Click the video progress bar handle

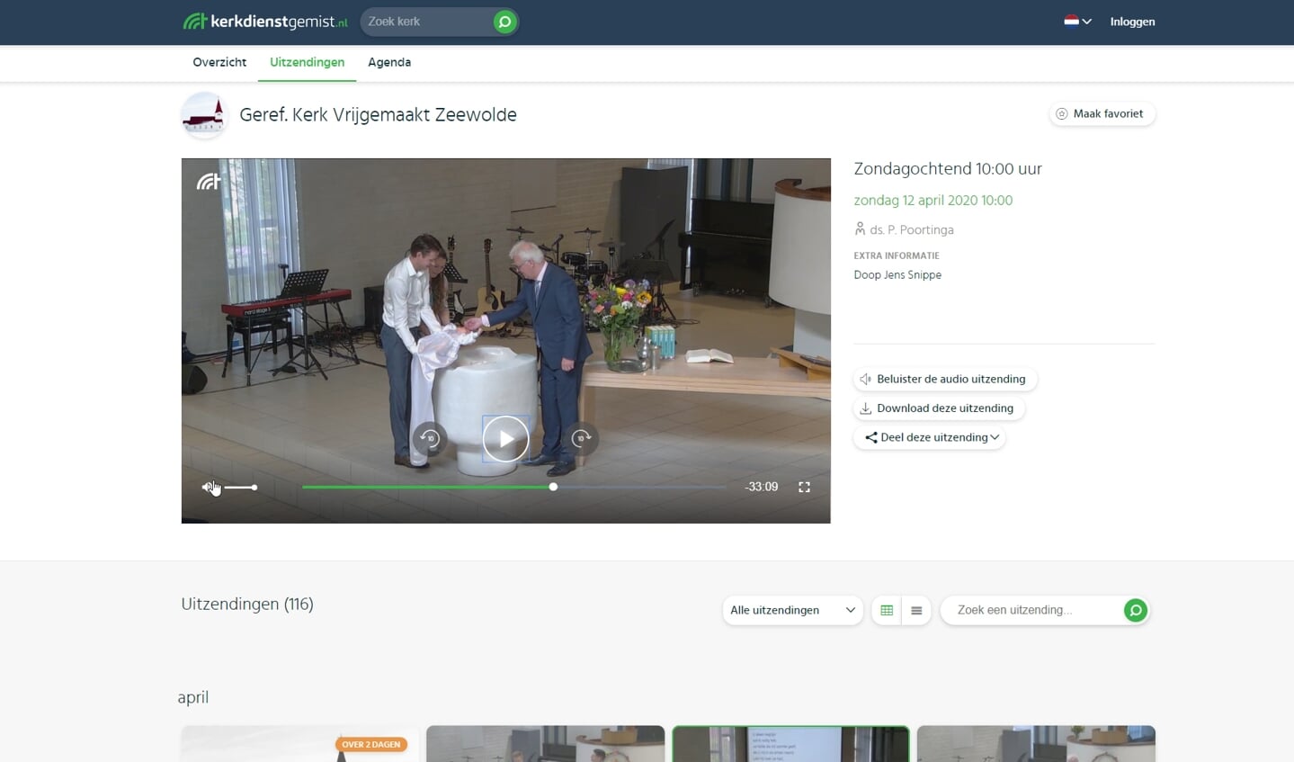click(x=553, y=488)
